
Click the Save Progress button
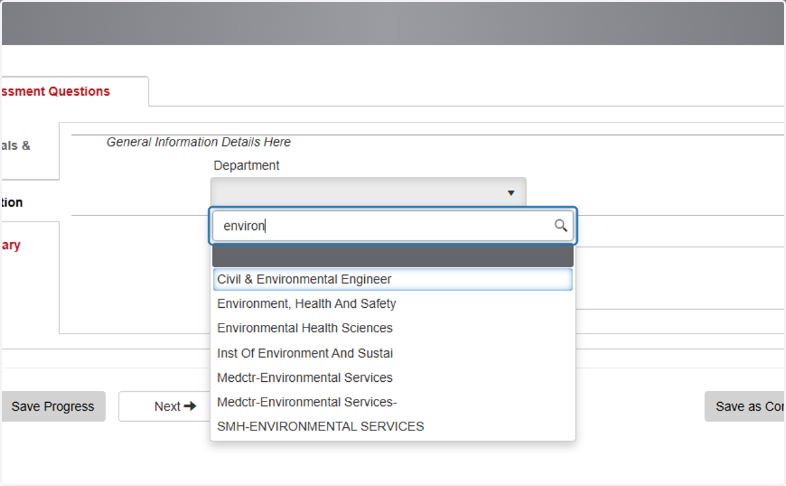pyautogui.click(x=53, y=407)
